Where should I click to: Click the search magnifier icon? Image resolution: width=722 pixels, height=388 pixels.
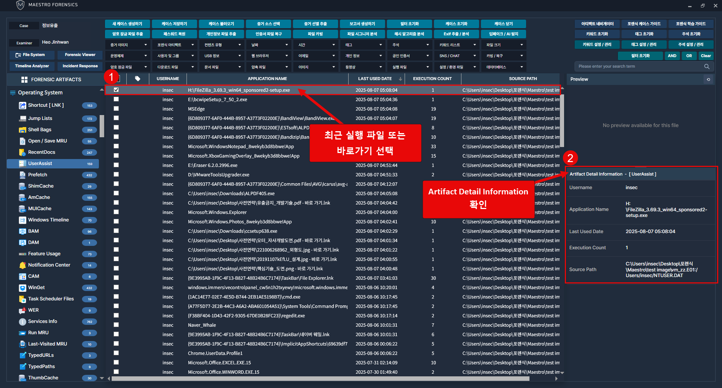(707, 67)
